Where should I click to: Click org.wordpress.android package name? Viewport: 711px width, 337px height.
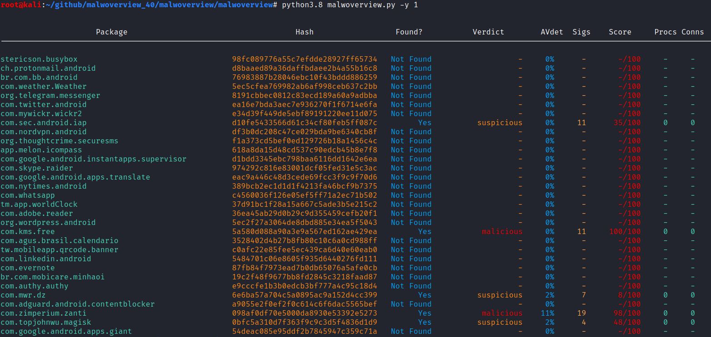click(x=48, y=222)
